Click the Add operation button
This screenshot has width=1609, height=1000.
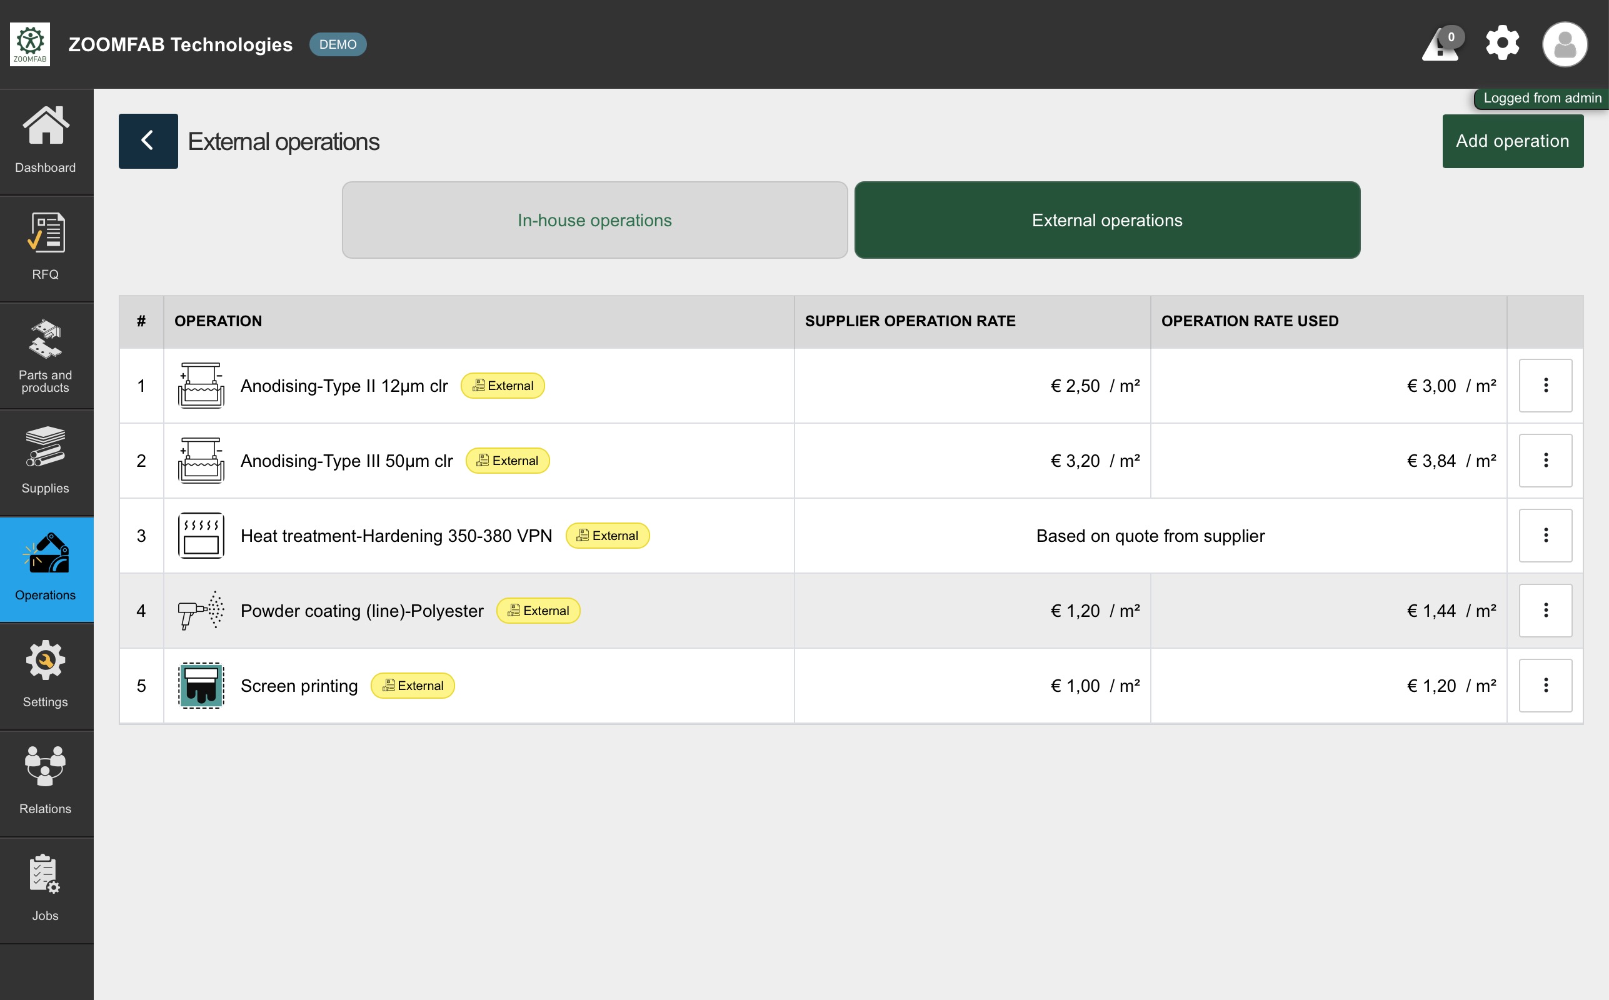click(1513, 141)
